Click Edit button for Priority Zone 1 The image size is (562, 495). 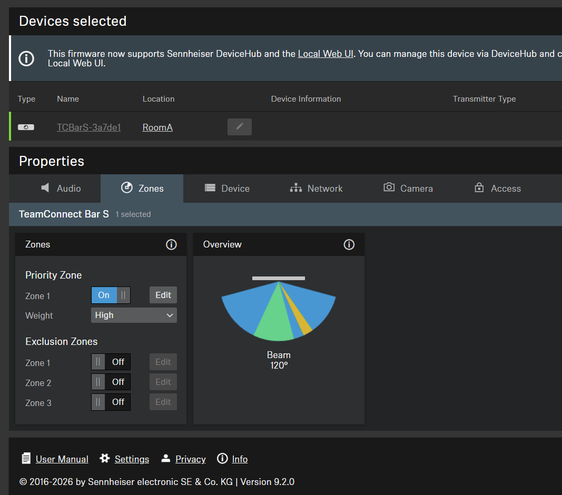tap(163, 295)
